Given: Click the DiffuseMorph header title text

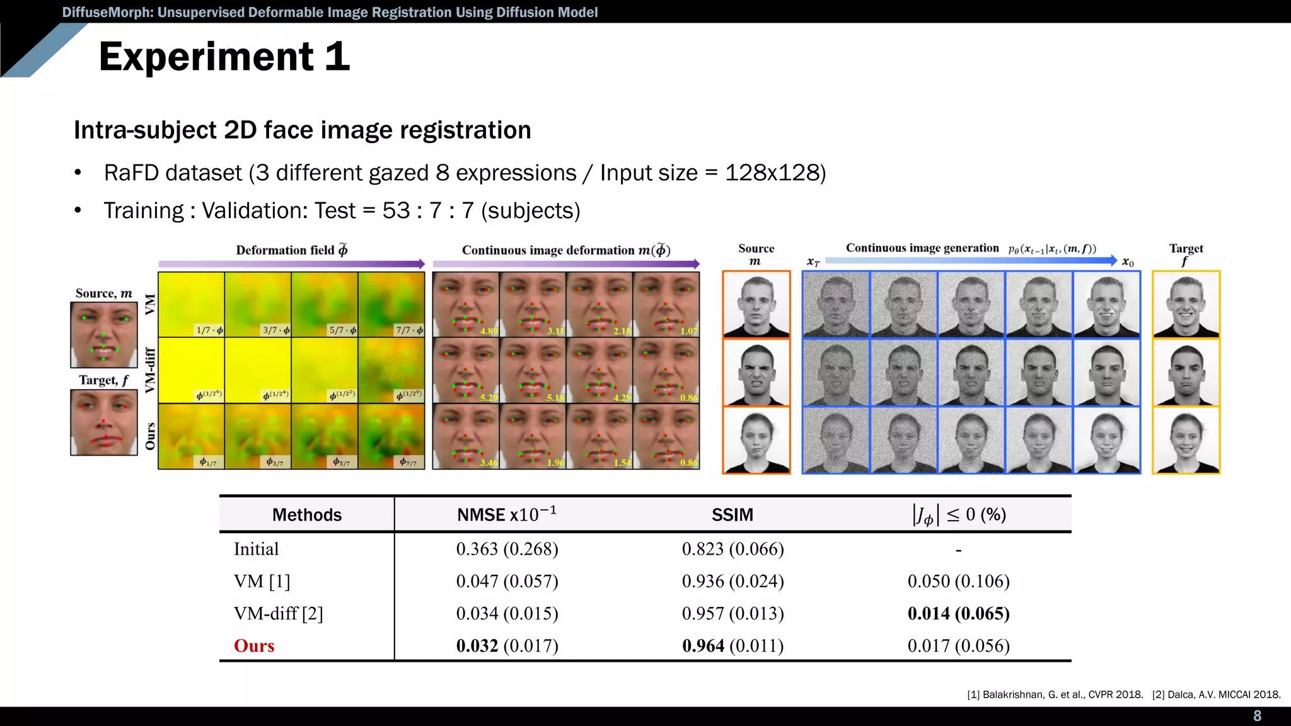Looking at the screenshot, I should tap(330, 12).
